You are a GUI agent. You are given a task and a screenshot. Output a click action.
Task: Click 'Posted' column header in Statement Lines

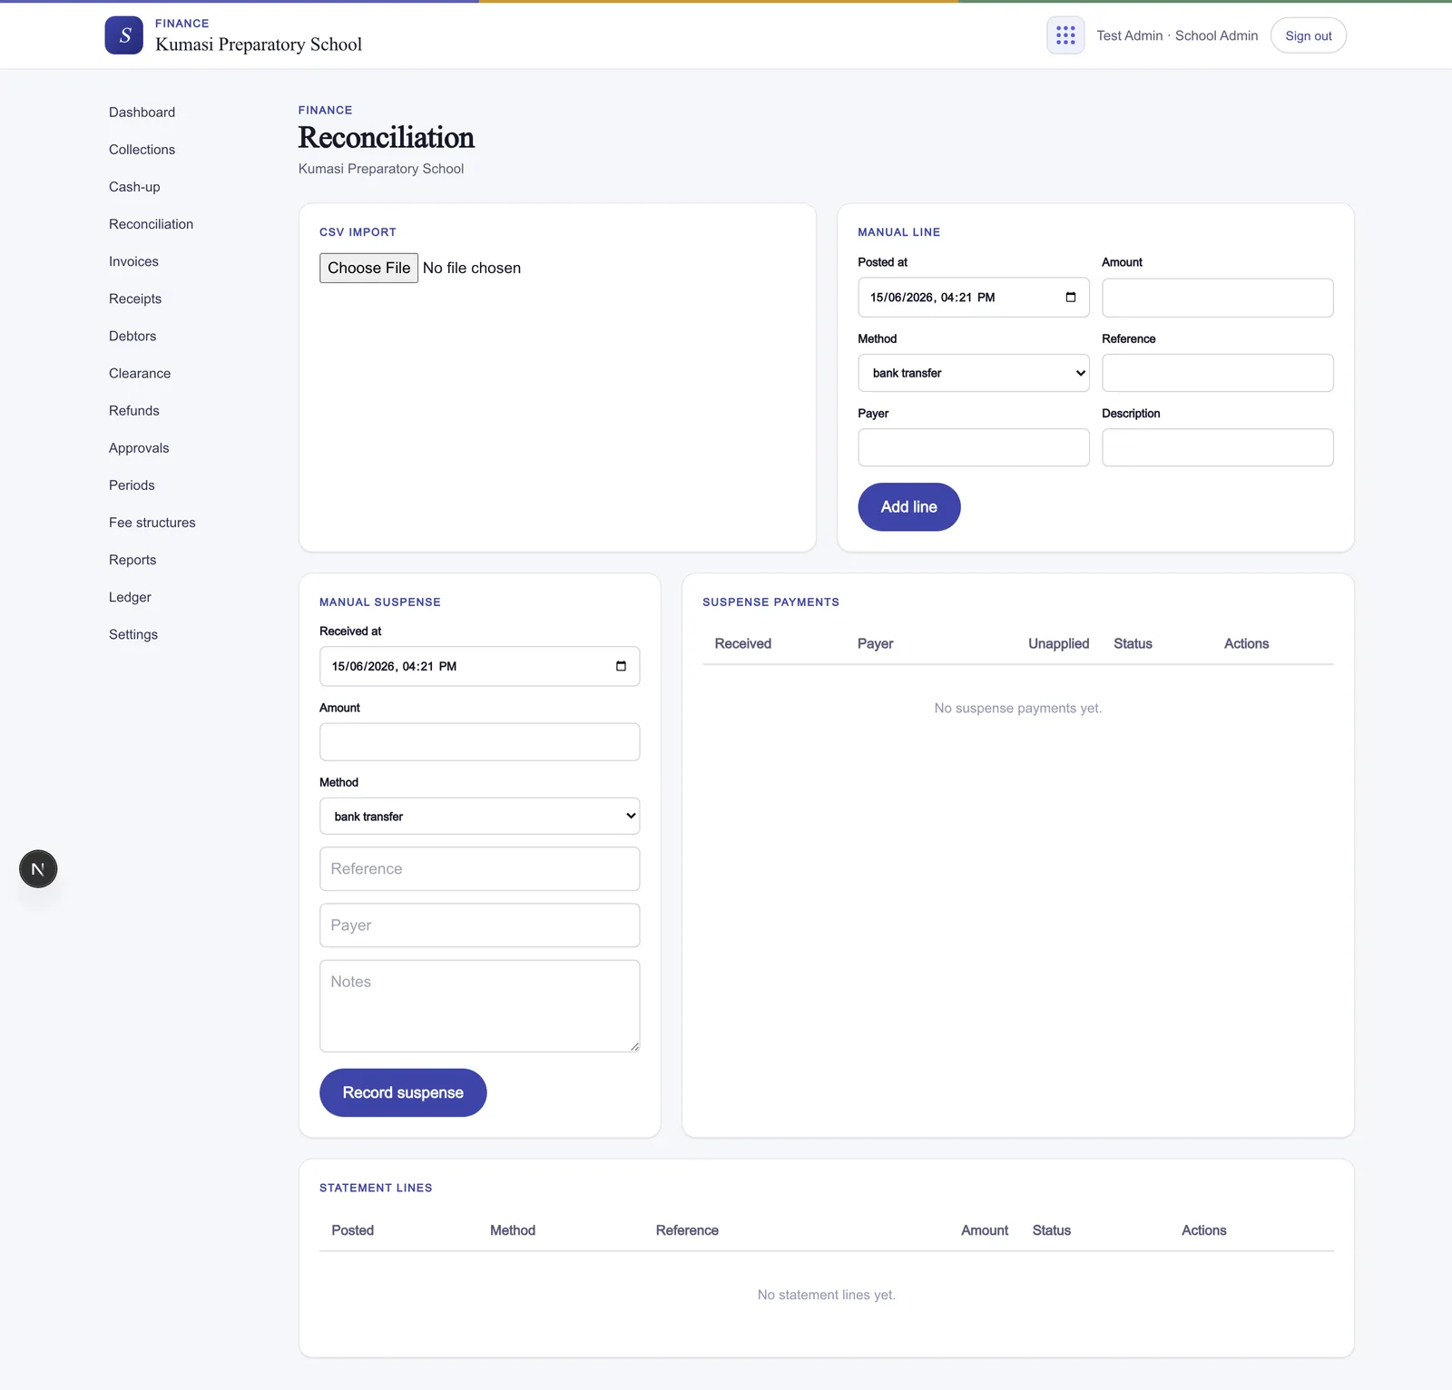(x=353, y=1230)
